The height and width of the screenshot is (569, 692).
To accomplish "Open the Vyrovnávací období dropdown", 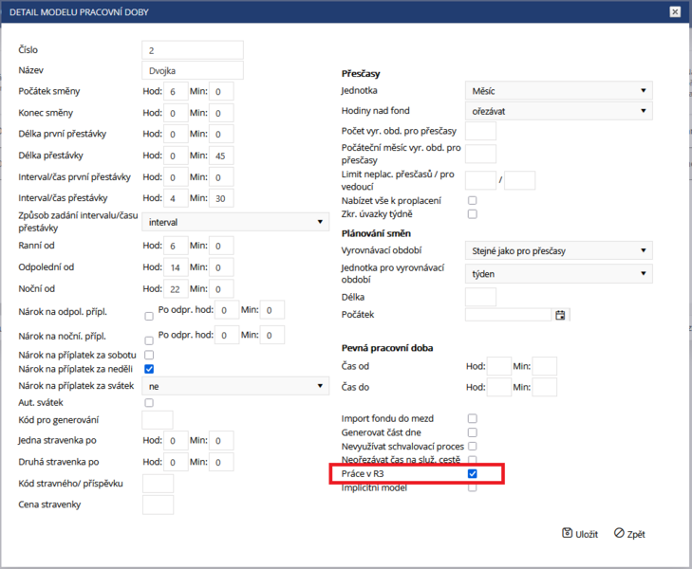I will [x=559, y=250].
